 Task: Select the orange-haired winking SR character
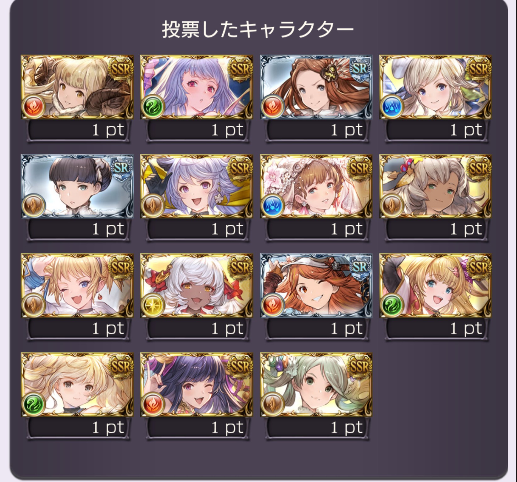(316, 285)
